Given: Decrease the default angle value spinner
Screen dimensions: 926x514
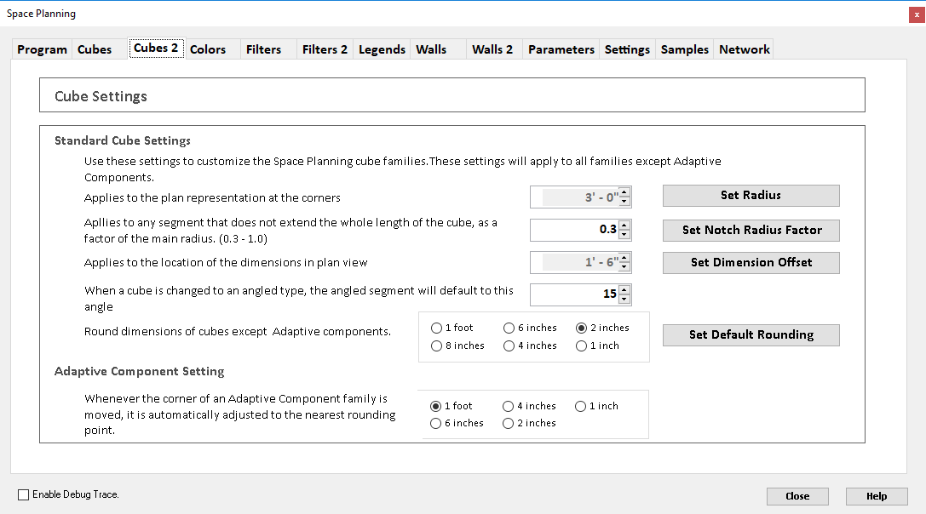Looking at the screenshot, I should click(624, 299).
